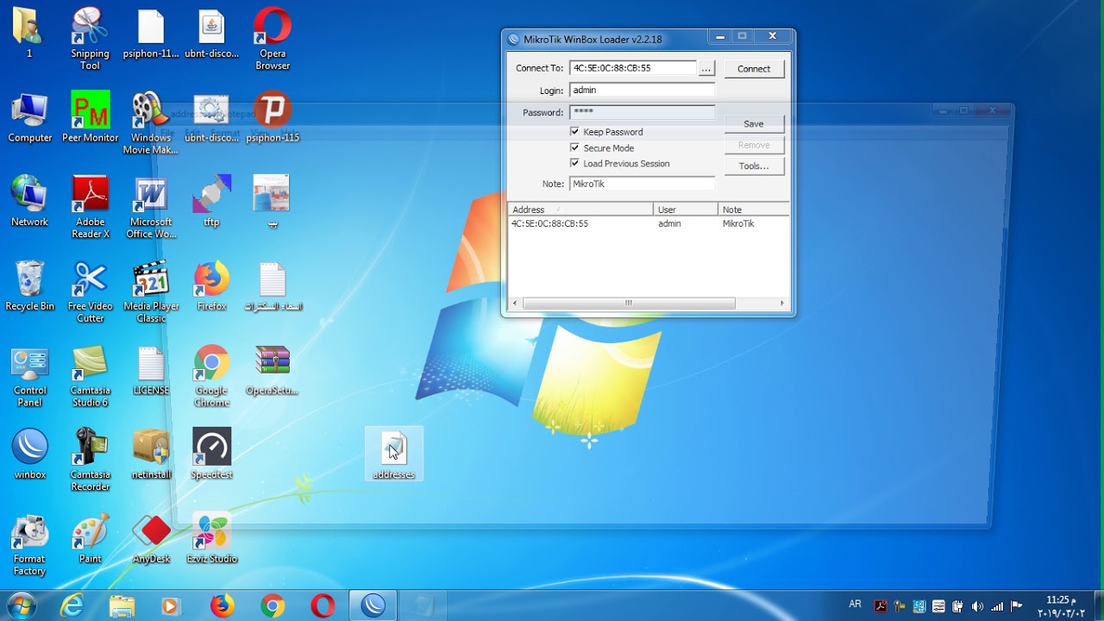Click the Connect To address field

click(632, 68)
